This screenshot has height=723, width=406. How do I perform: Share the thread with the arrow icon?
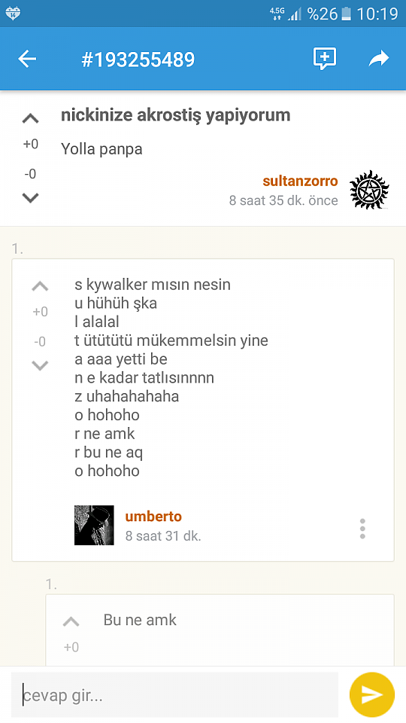pos(379,59)
